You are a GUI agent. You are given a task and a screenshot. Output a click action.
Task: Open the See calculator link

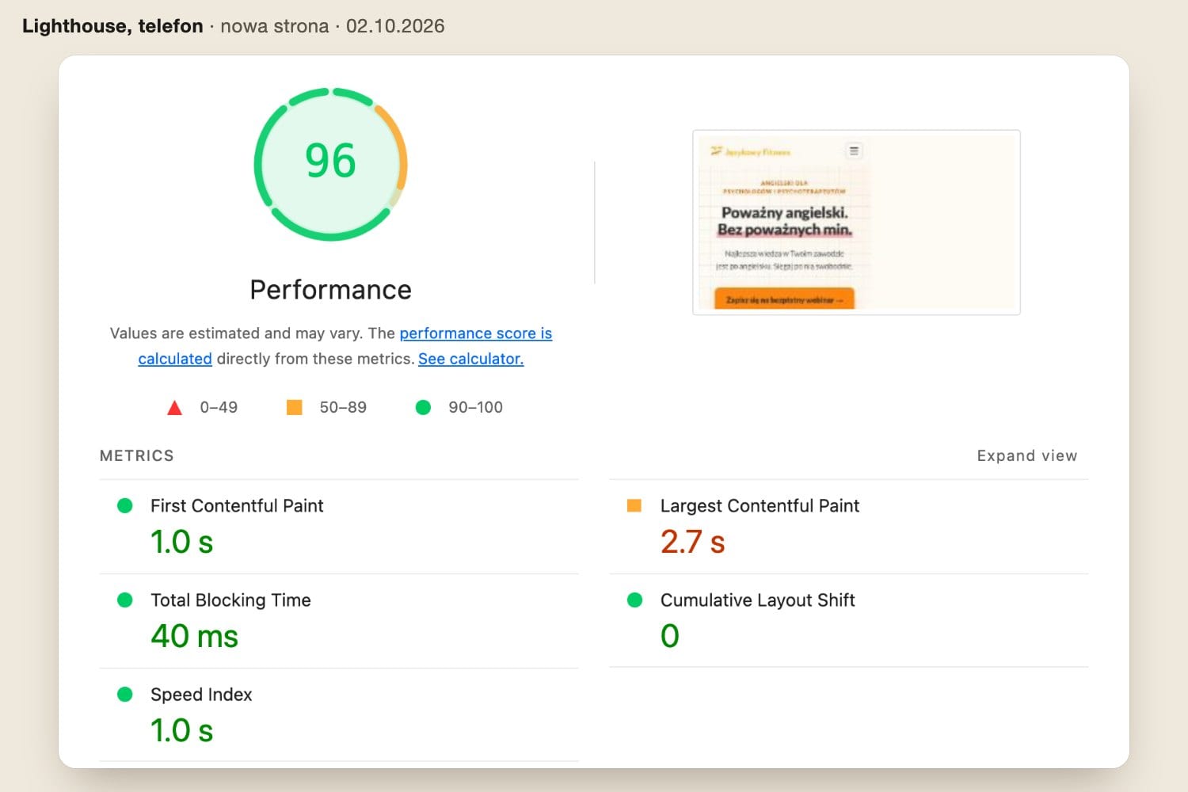pos(470,359)
